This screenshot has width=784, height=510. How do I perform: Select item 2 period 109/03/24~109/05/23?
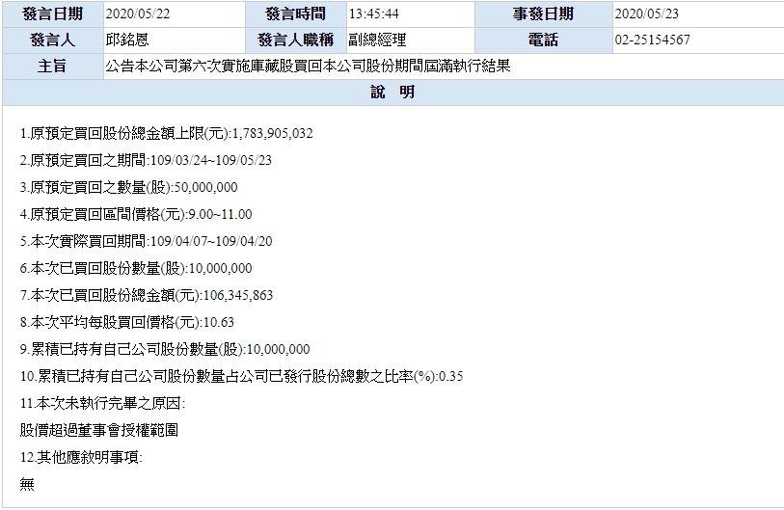pos(211,160)
